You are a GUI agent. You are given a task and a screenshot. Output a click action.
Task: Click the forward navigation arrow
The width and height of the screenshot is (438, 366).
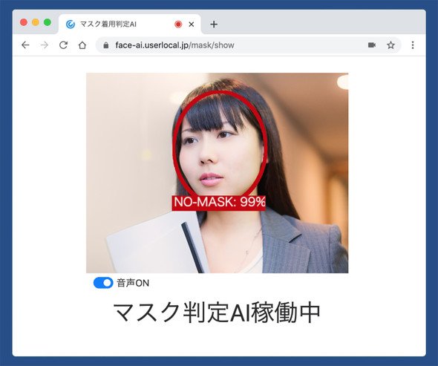[x=45, y=45]
